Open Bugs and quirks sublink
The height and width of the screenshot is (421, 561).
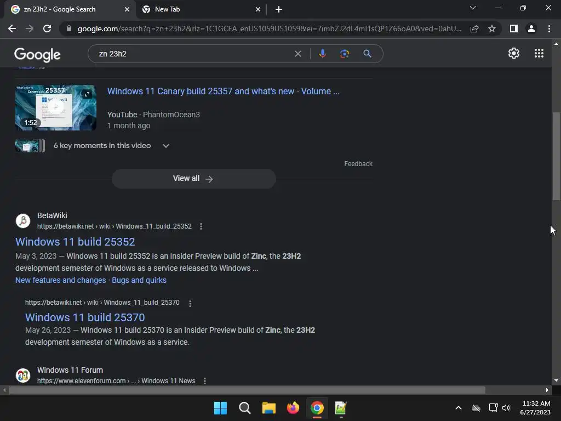pyautogui.click(x=139, y=280)
